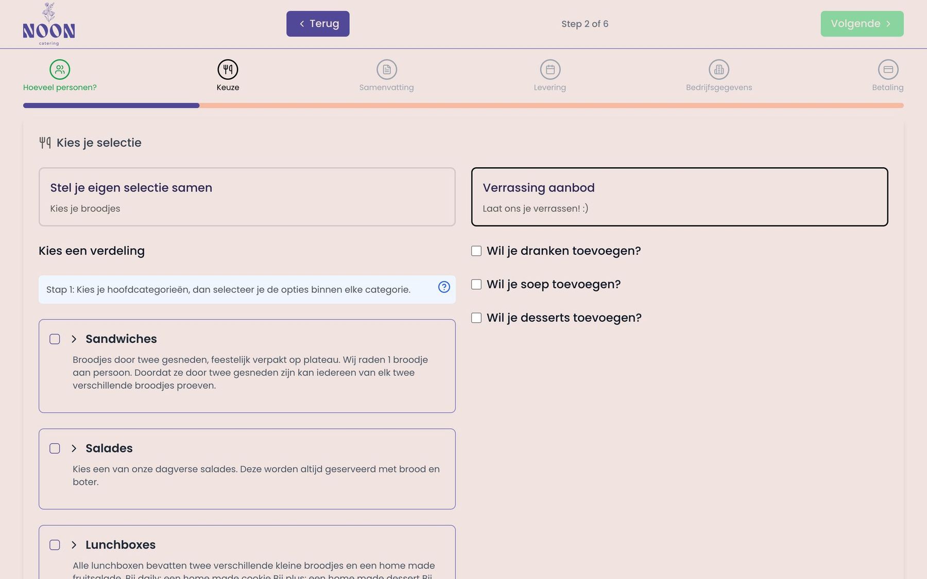Click the calendar icon for Levering step
The height and width of the screenshot is (579, 927).
tap(550, 69)
